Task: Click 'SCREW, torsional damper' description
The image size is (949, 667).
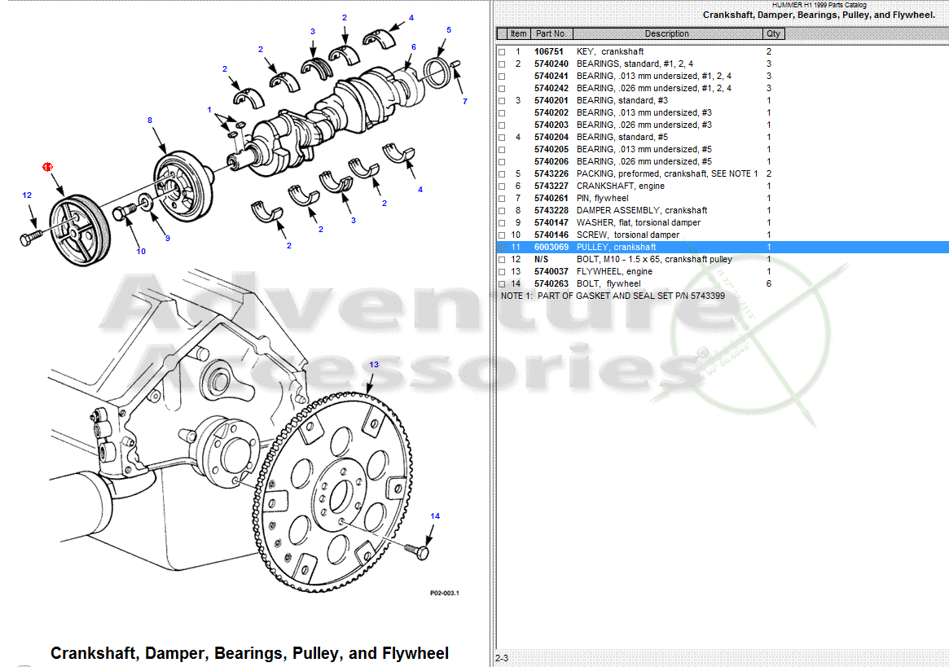Action: (x=627, y=235)
